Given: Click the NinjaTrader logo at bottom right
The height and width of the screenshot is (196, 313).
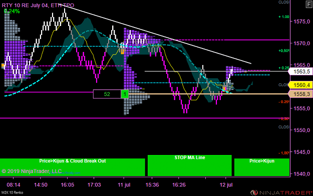Looking at the screenshot, I should click(281, 192).
